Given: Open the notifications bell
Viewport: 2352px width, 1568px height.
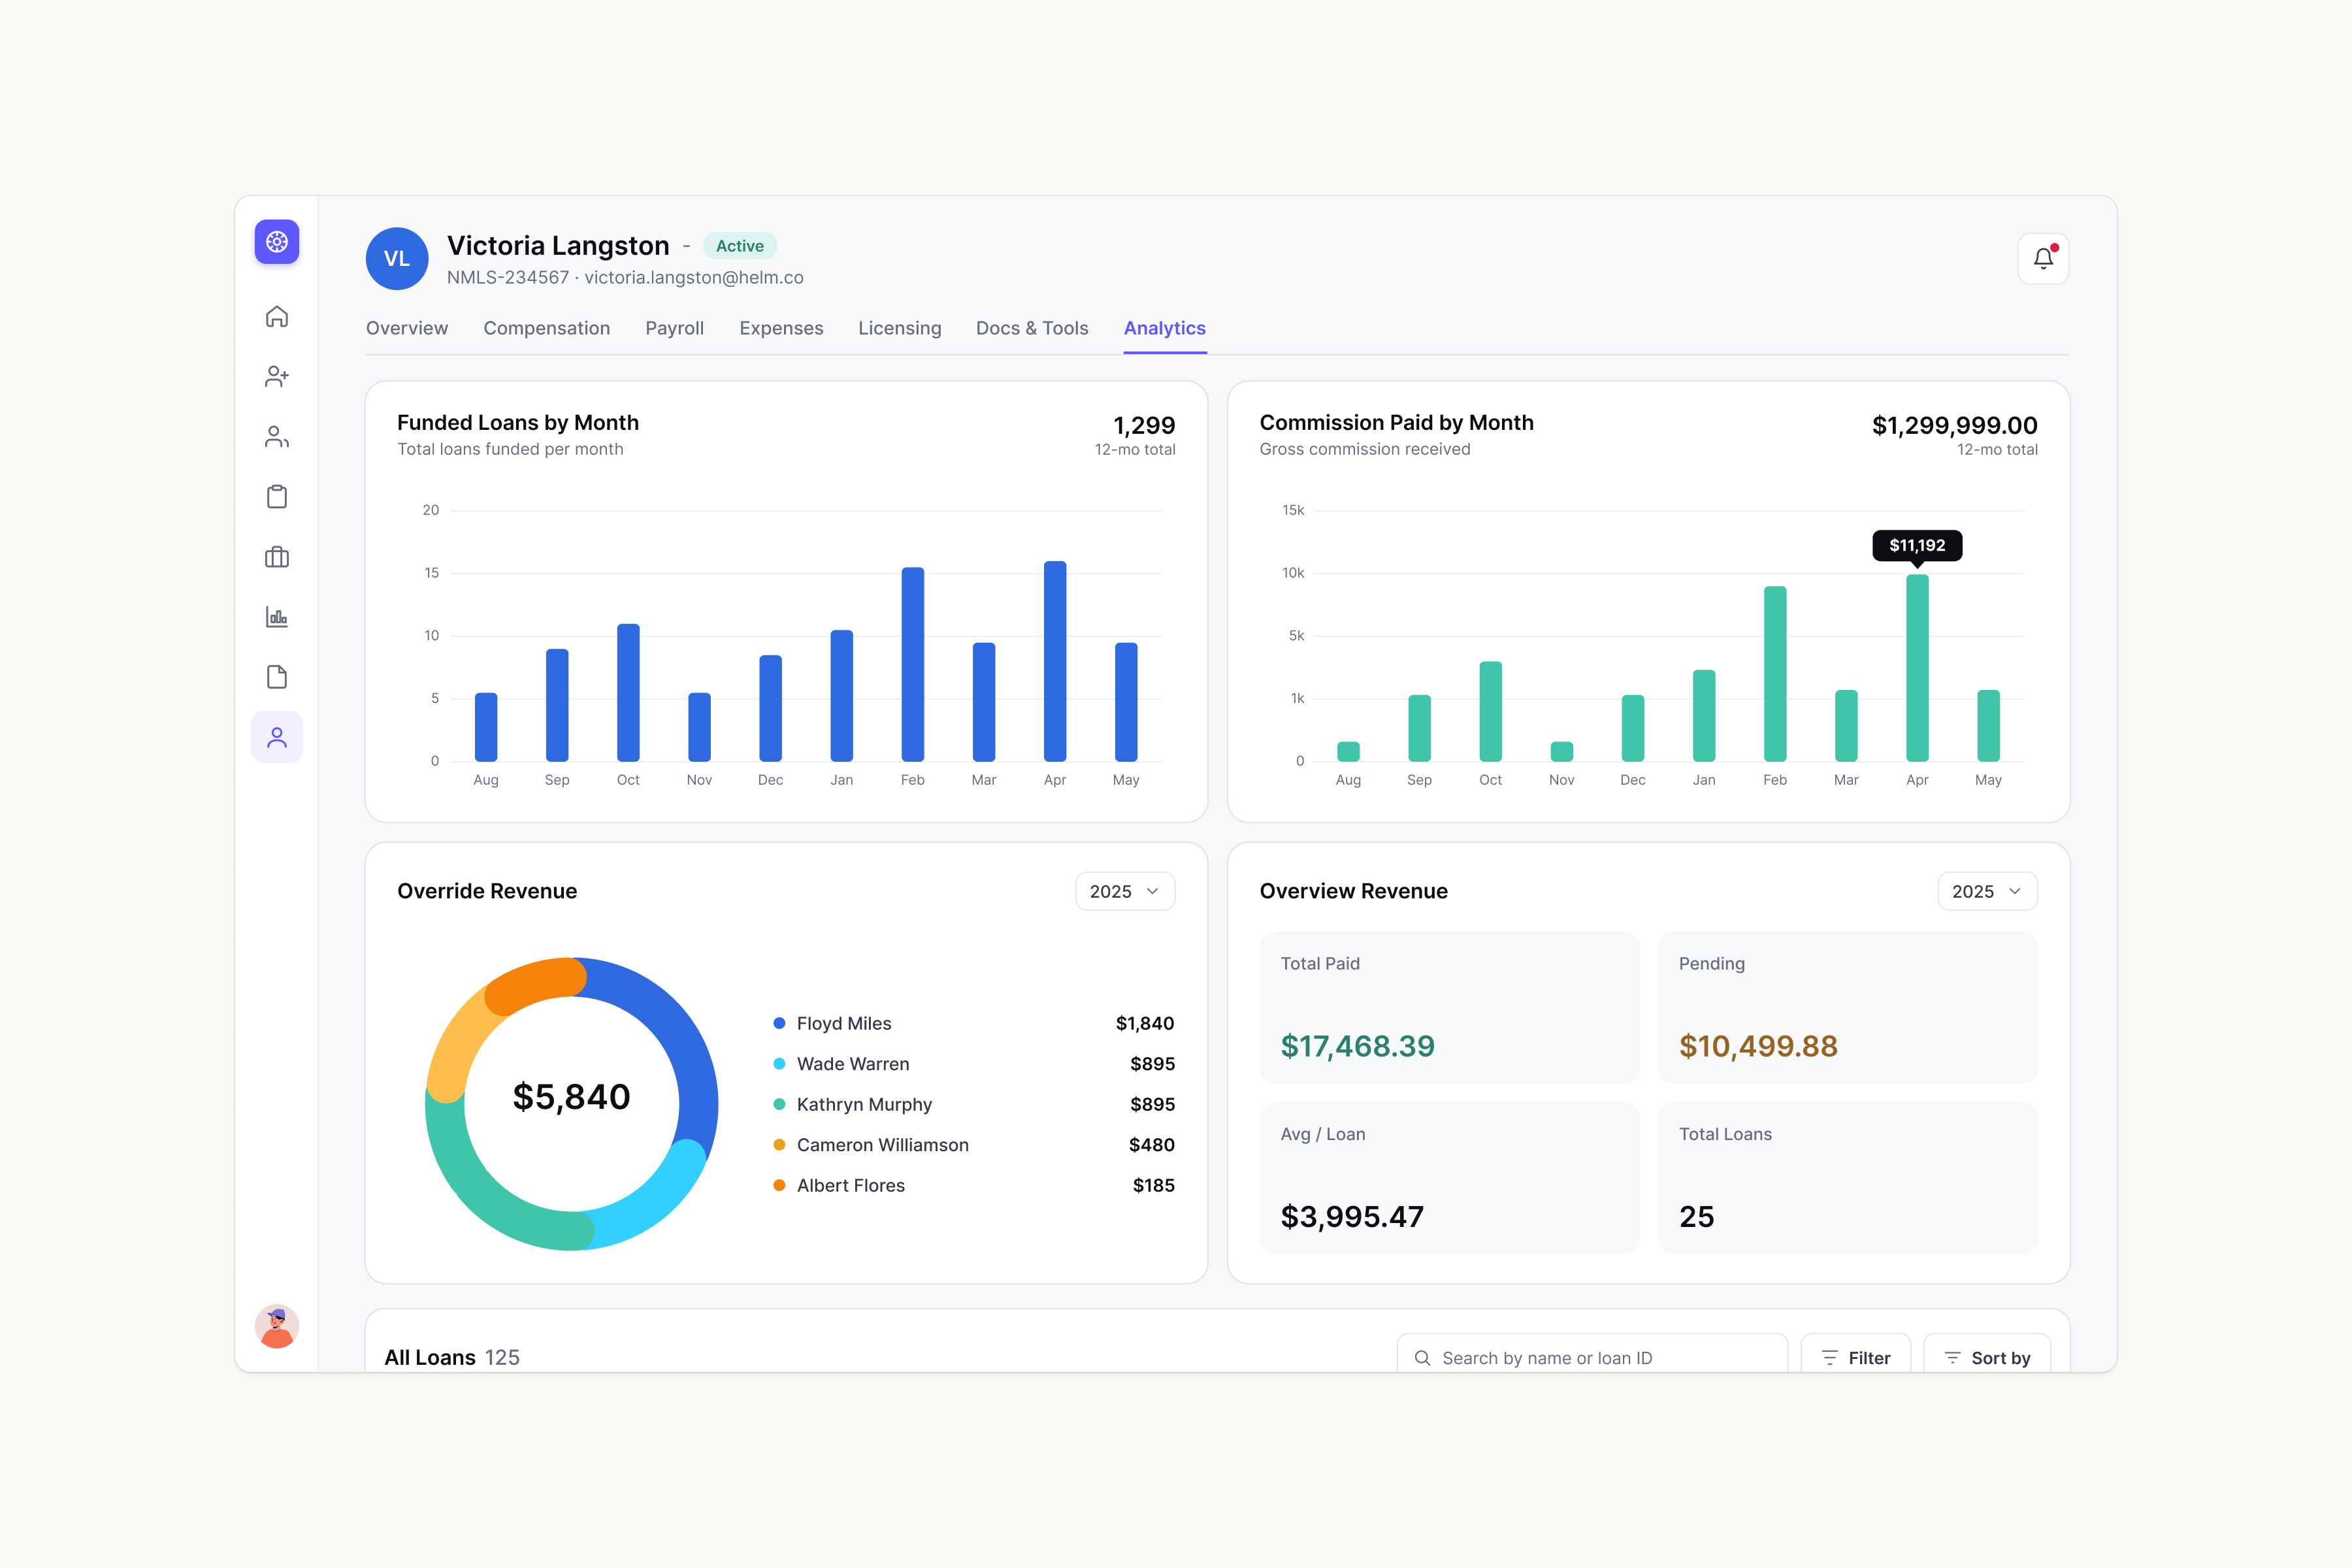Looking at the screenshot, I should pos(2043,259).
